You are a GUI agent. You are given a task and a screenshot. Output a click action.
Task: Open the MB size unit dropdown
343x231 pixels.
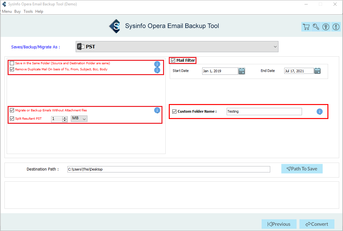click(x=79, y=118)
